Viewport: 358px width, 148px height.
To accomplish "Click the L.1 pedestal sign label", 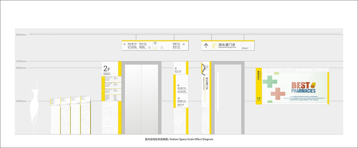I will (59, 105).
